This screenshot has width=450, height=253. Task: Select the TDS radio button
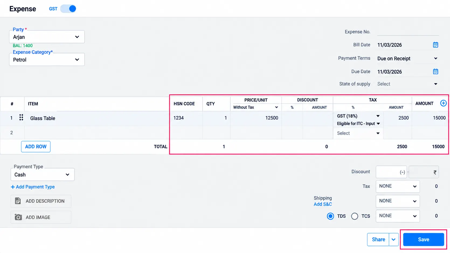pyautogui.click(x=330, y=216)
